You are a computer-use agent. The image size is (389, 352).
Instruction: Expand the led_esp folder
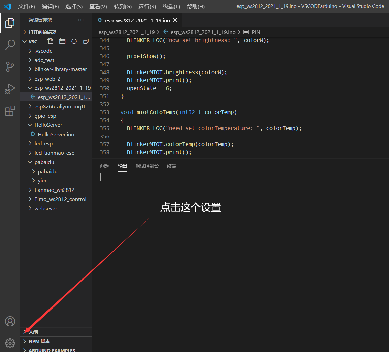pyautogui.click(x=56, y=144)
